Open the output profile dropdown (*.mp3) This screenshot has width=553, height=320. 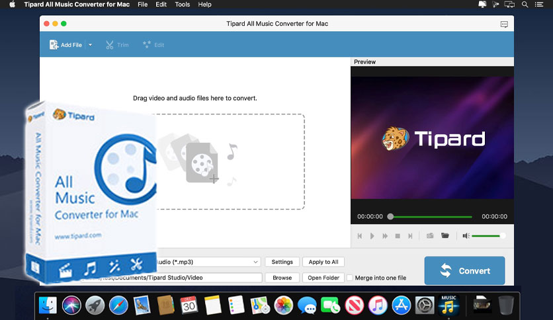click(207, 262)
